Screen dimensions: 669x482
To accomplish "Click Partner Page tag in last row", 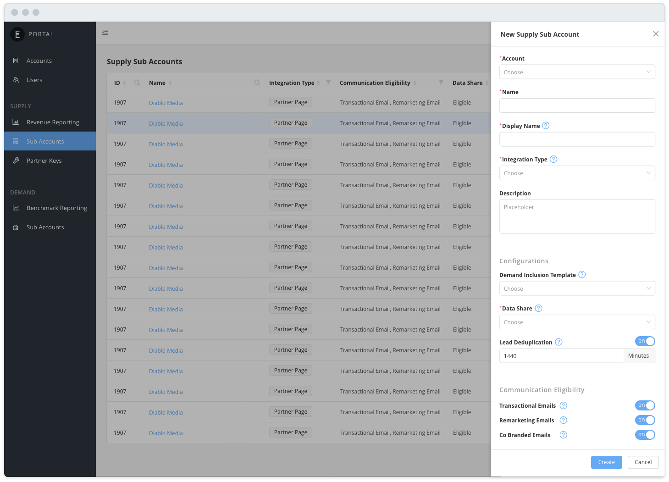I will tap(291, 432).
